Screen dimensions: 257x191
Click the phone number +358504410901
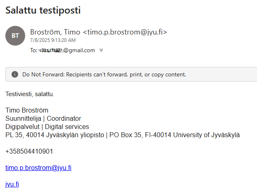[x=29, y=151]
